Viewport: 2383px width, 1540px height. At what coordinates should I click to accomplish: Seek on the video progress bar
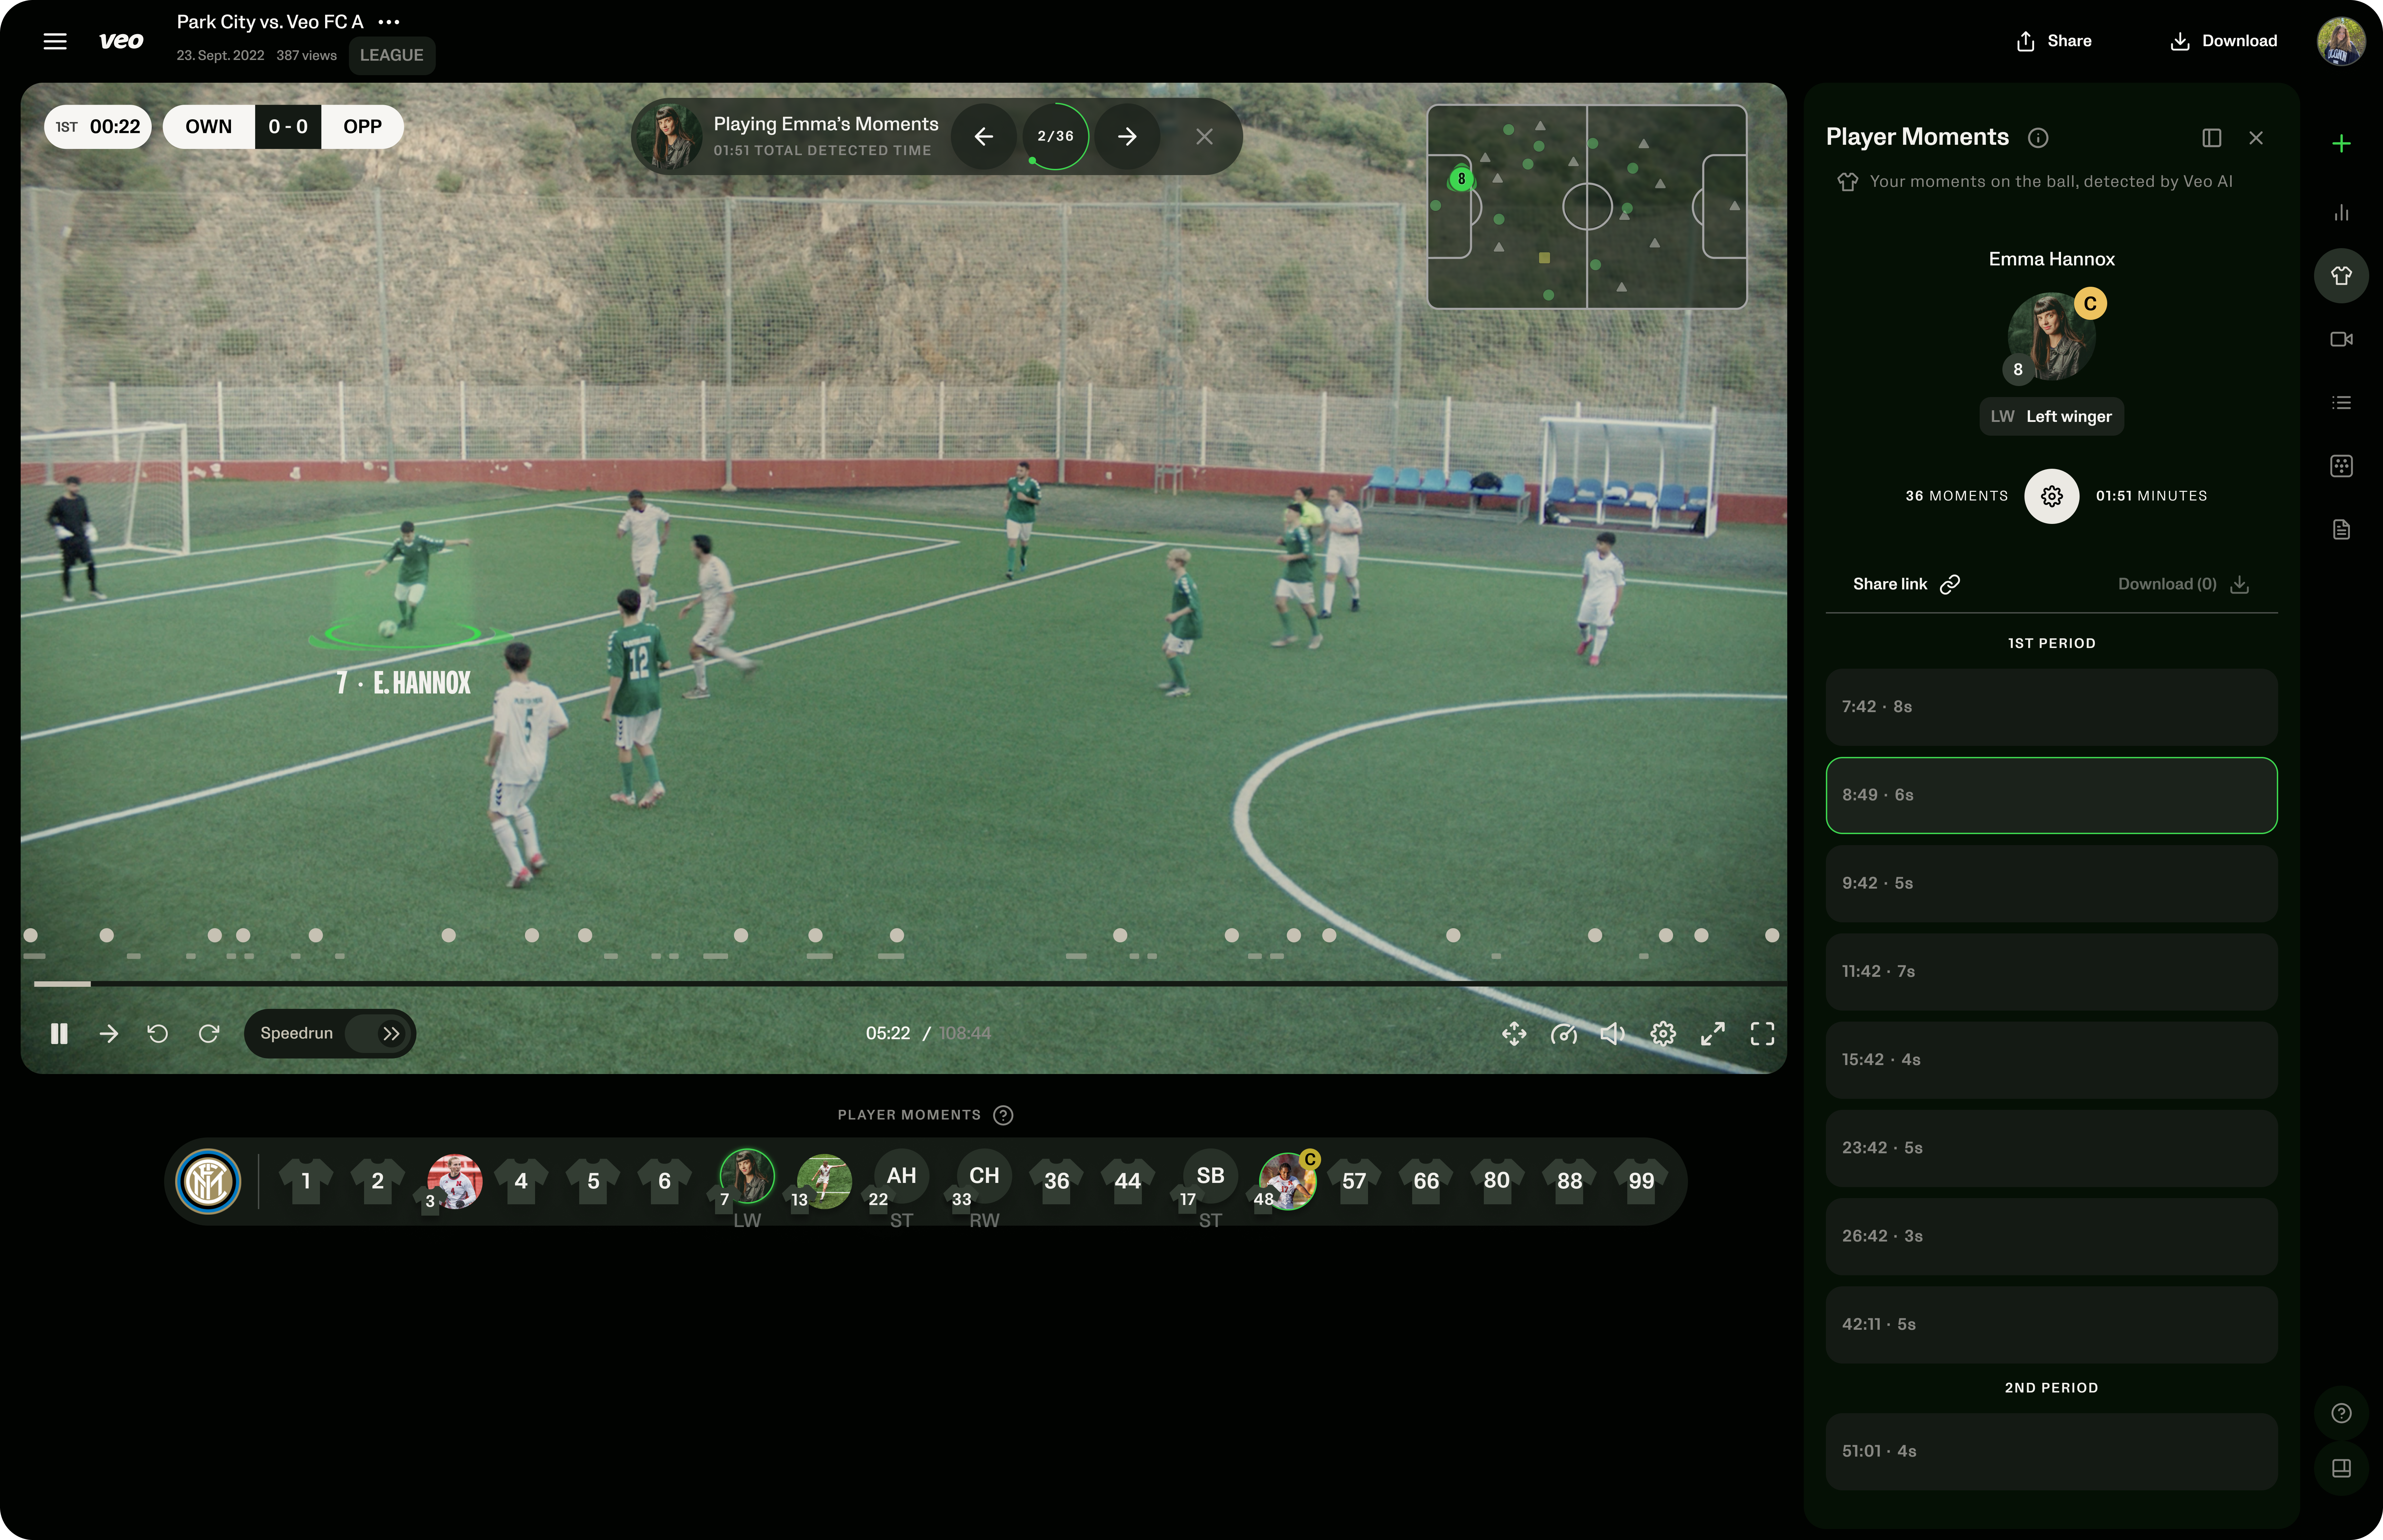coord(910,984)
